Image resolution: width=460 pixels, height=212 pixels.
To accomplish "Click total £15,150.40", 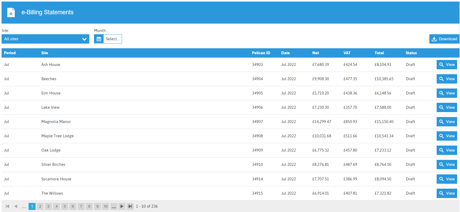I will (x=384, y=122).
